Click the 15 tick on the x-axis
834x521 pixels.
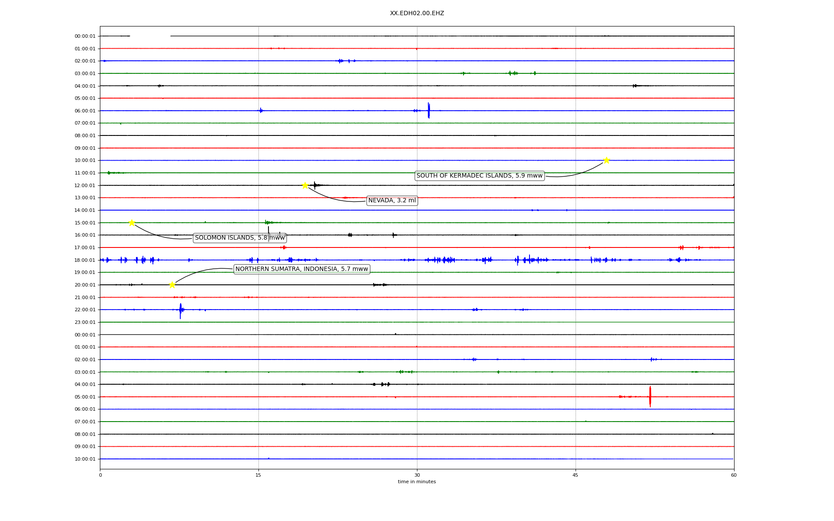click(x=258, y=475)
